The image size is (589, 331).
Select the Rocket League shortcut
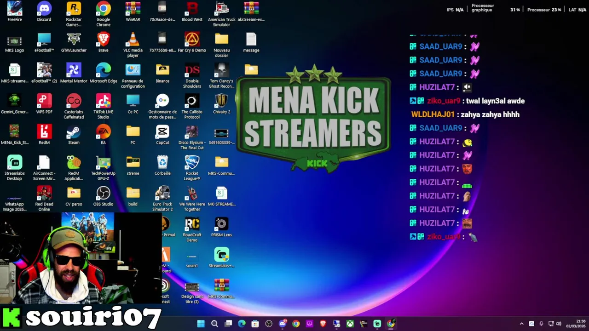coord(192,168)
